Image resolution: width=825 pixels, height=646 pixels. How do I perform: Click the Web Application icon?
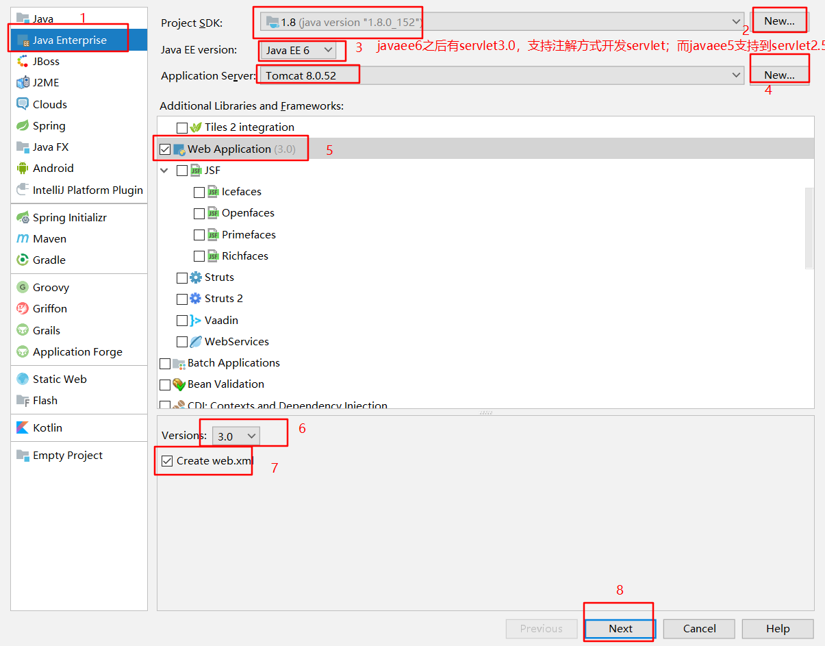click(179, 149)
